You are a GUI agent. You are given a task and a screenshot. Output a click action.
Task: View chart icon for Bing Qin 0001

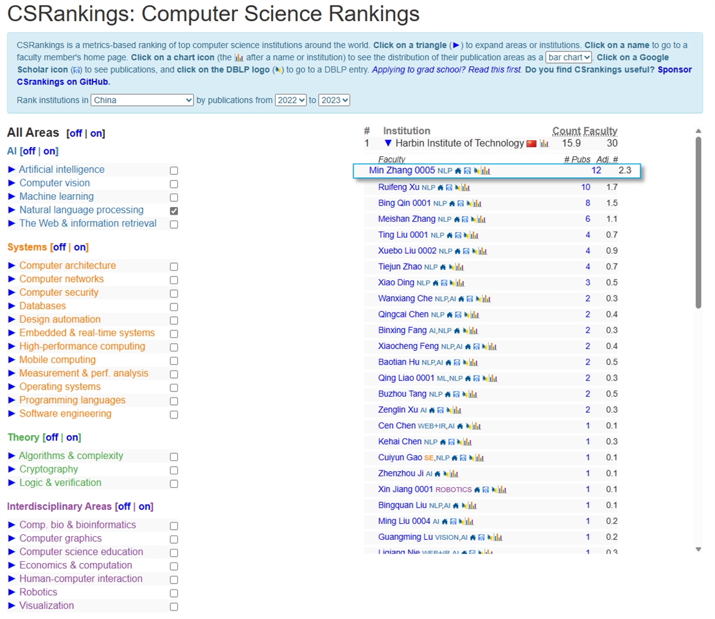coord(477,204)
